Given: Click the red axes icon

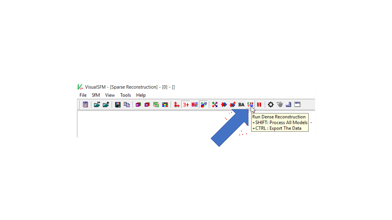Looking at the screenshot, I should (x=177, y=105).
